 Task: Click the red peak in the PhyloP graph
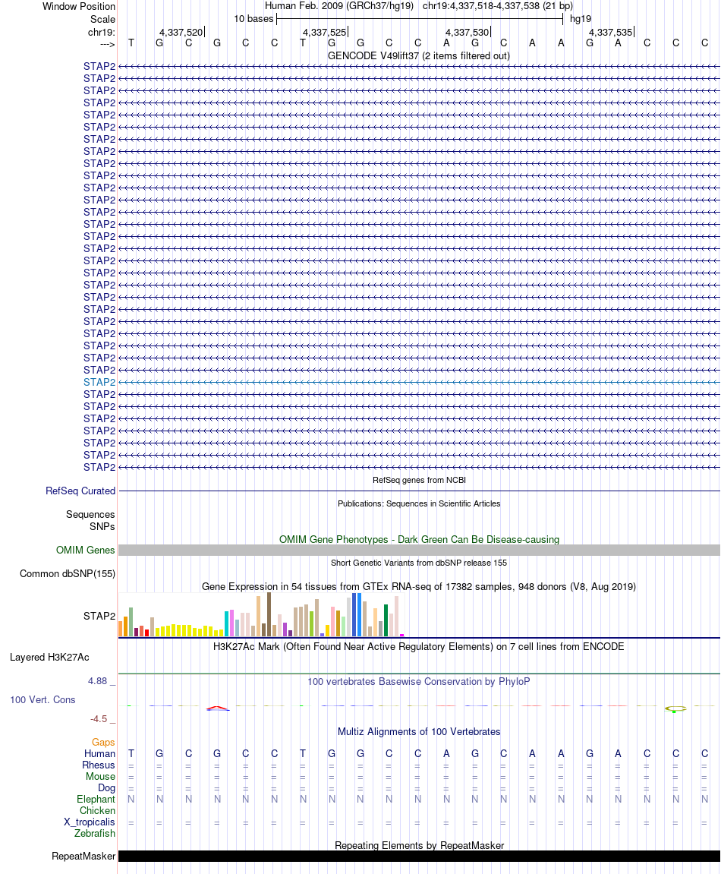[217, 708]
